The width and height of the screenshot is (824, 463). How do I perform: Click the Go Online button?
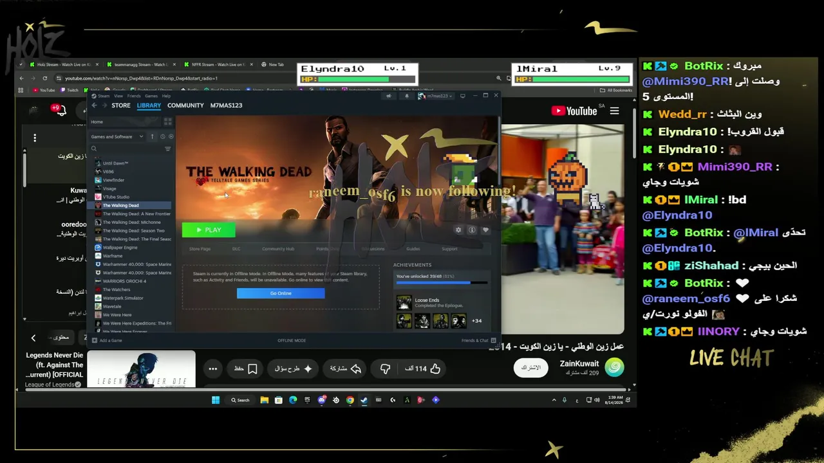281,293
